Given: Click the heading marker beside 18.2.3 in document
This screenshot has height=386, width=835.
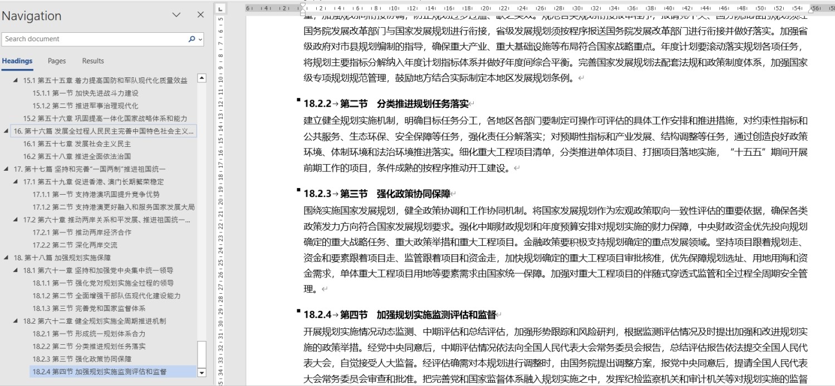Looking at the screenshot, I should (x=299, y=190).
